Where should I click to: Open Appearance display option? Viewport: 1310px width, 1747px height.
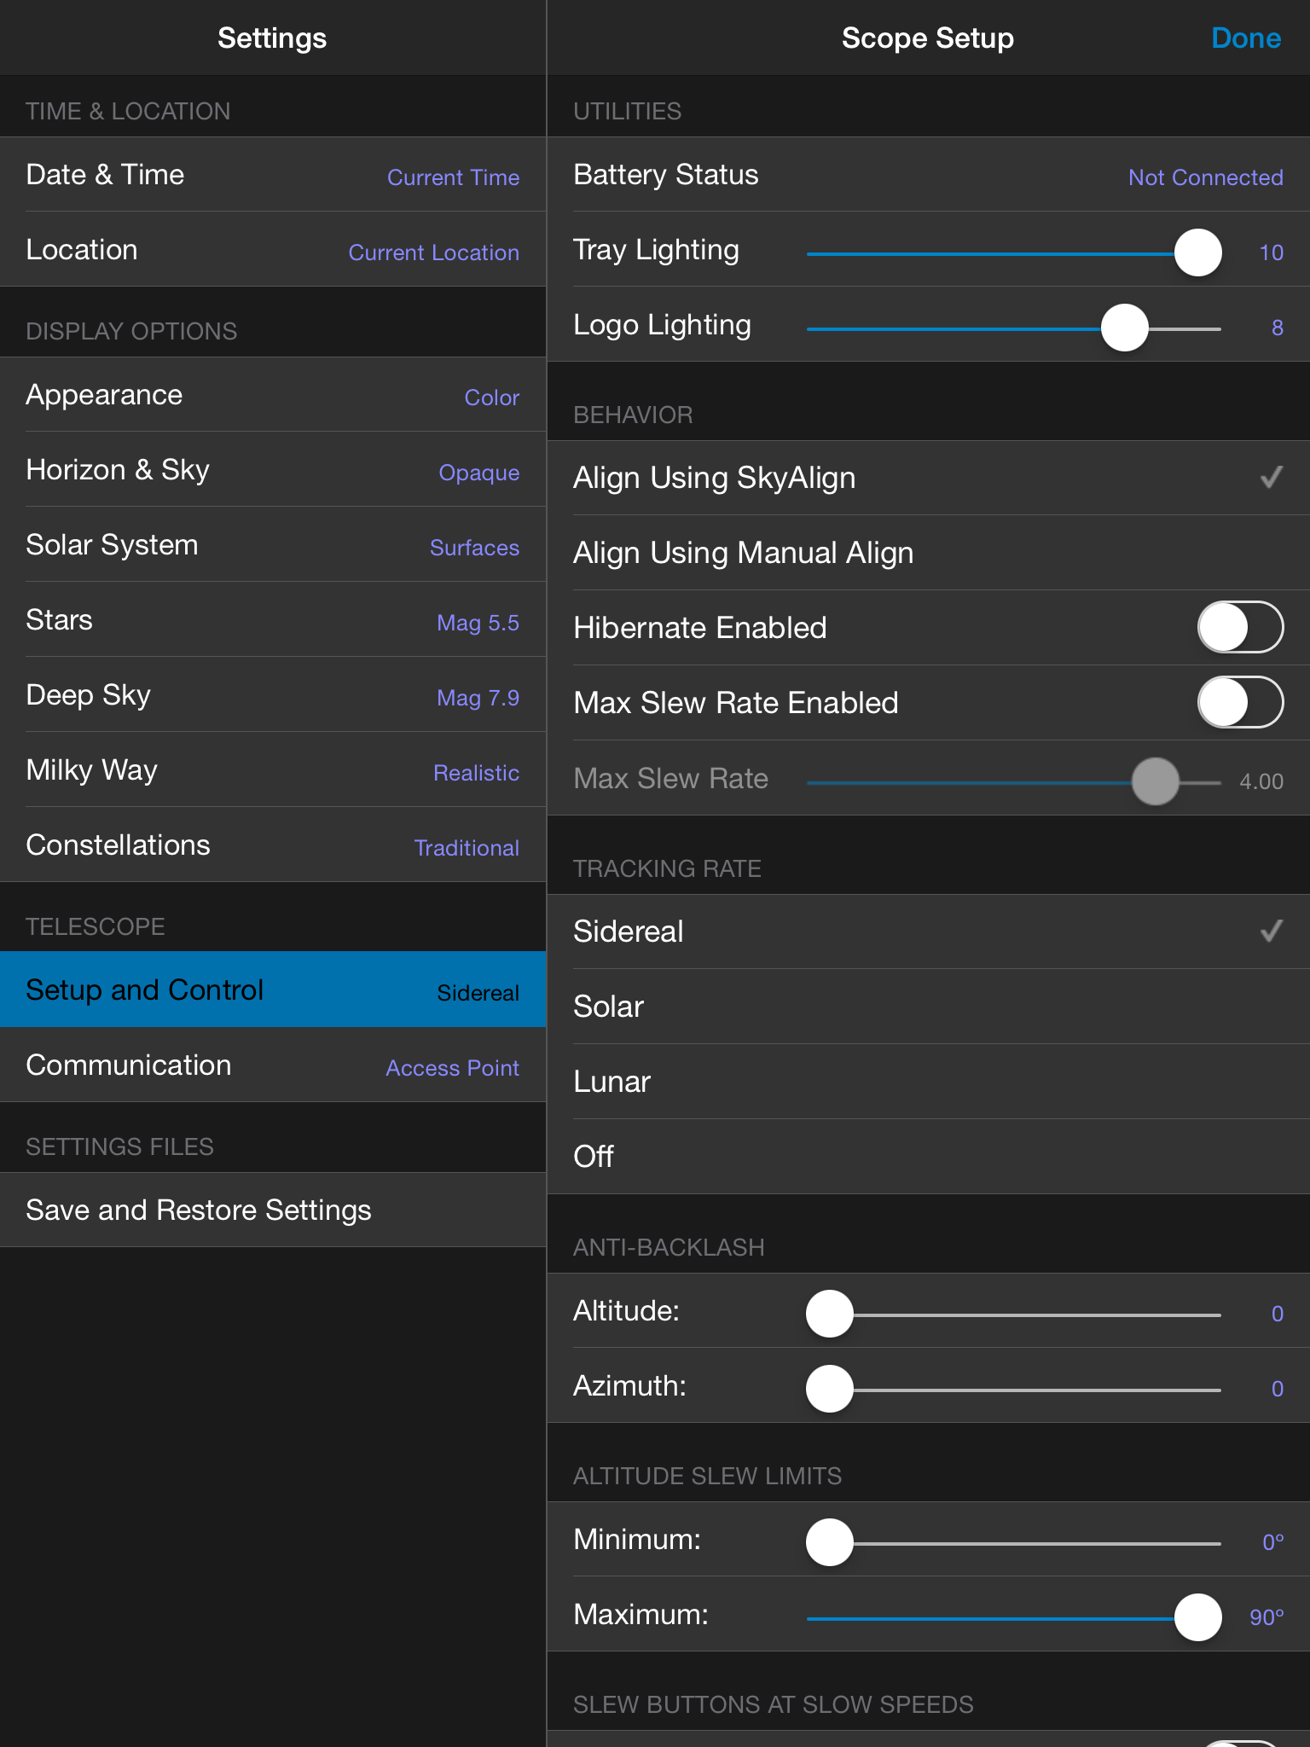pyautogui.click(x=273, y=395)
